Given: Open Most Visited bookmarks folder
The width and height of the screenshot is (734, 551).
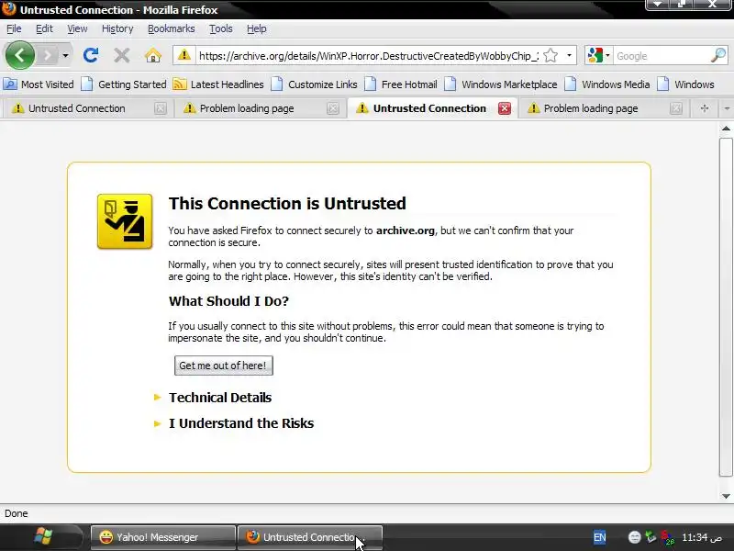Looking at the screenshot, I should pos(39,84).
